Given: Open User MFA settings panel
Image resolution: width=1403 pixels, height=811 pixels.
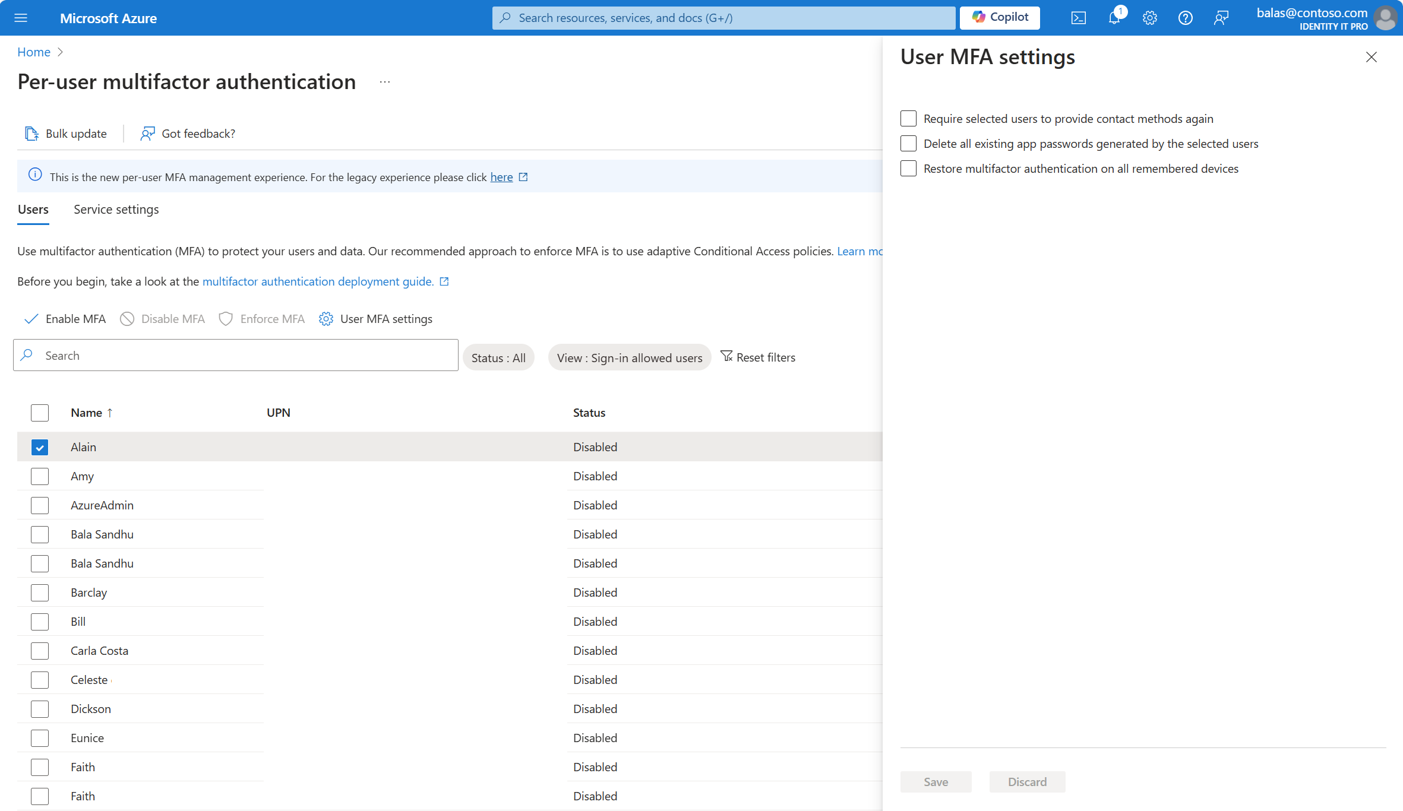Looking at the screenshot, I should pyautogui.click(x=377, y=318).
